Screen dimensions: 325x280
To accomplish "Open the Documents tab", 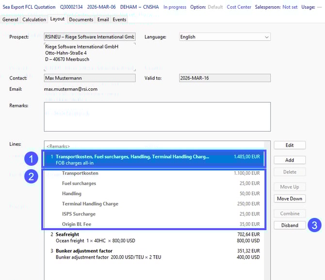I will pyautogui.click(x=81, y=19).
